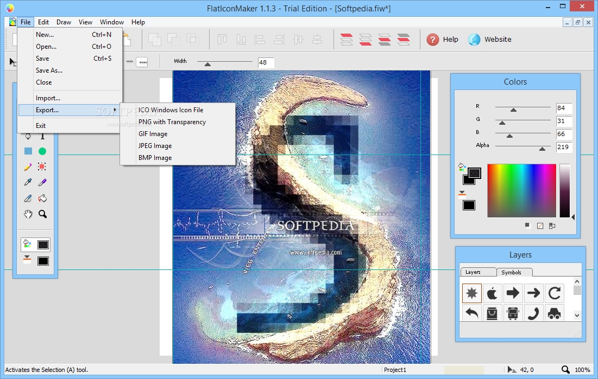
Task: Insert the shopping bag symbol
Action: 492,313
